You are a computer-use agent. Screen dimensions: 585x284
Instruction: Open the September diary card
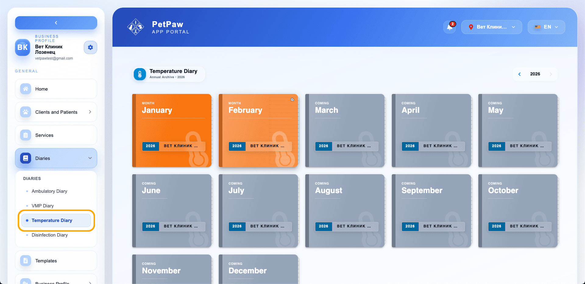[431, 211]
